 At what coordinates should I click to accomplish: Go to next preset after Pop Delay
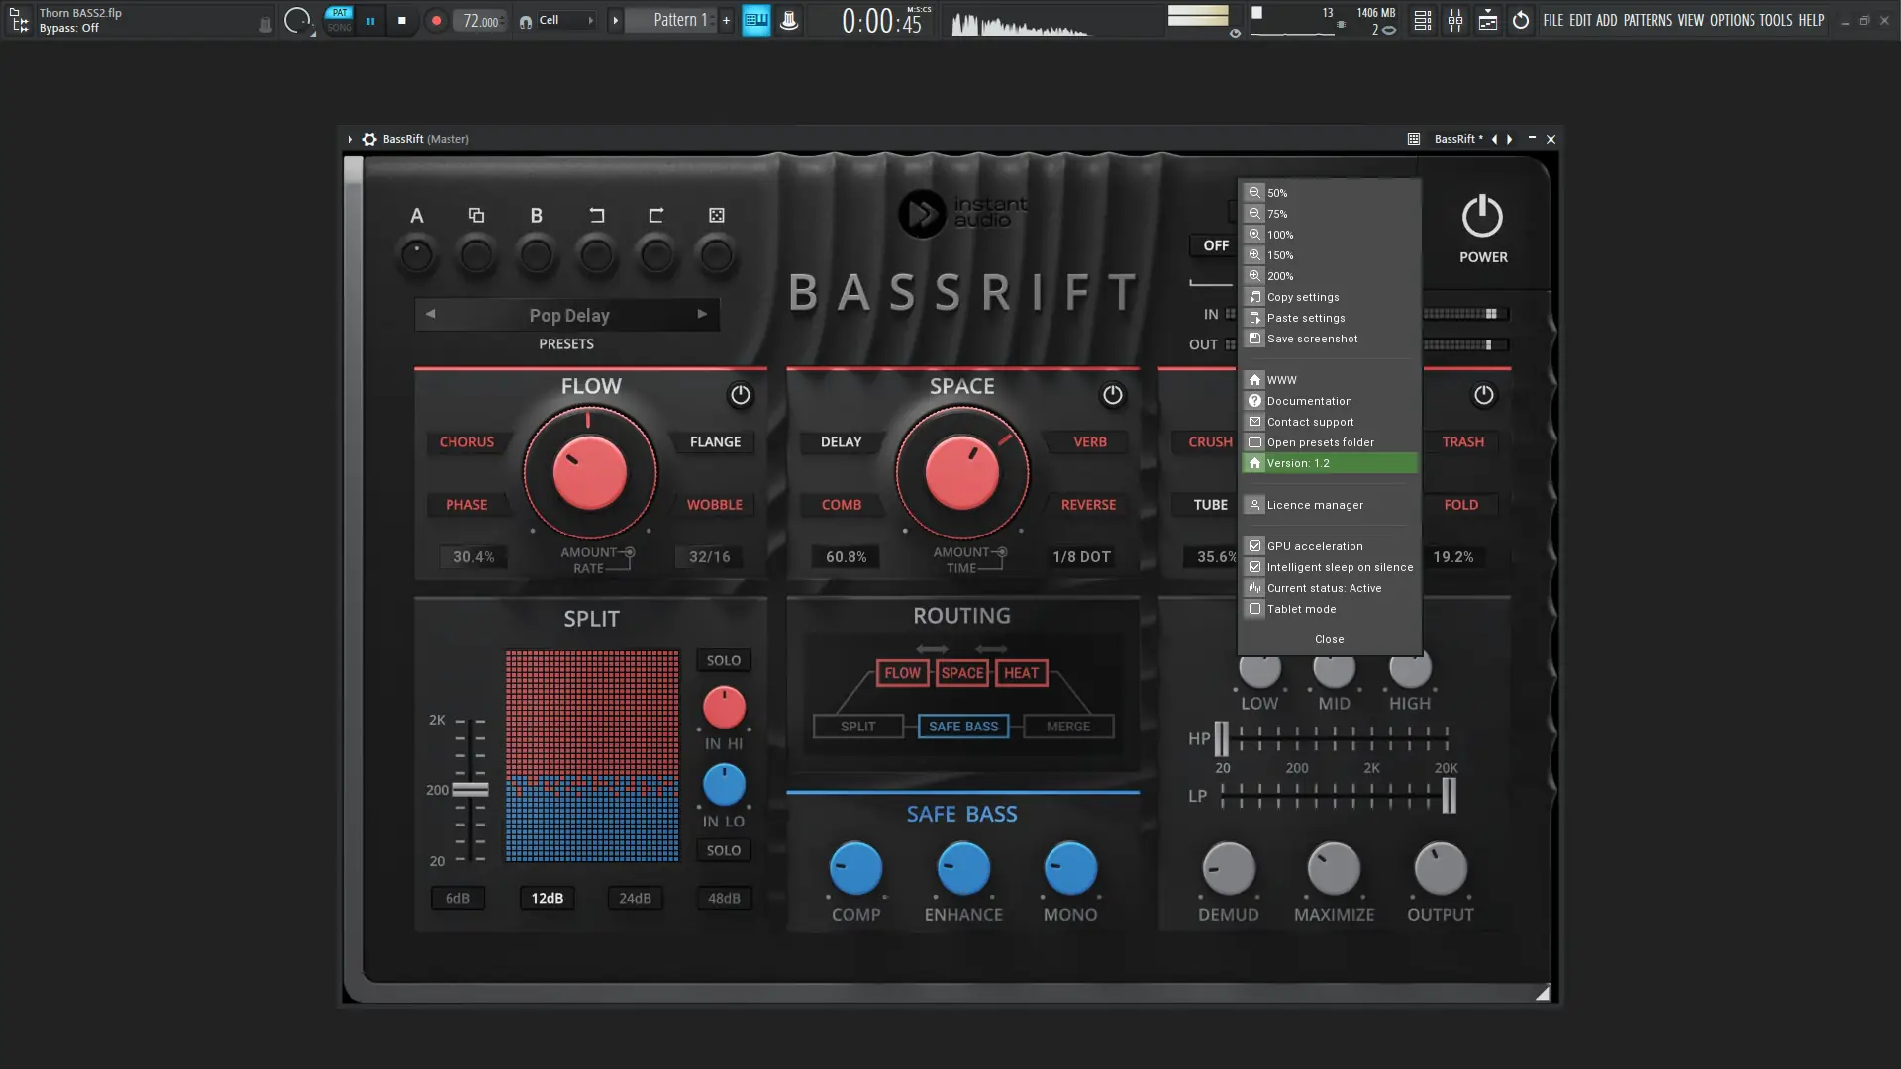[x=702, y=314]
